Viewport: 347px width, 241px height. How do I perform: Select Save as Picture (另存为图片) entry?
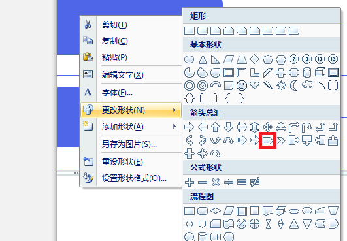[x=131, y=144]
